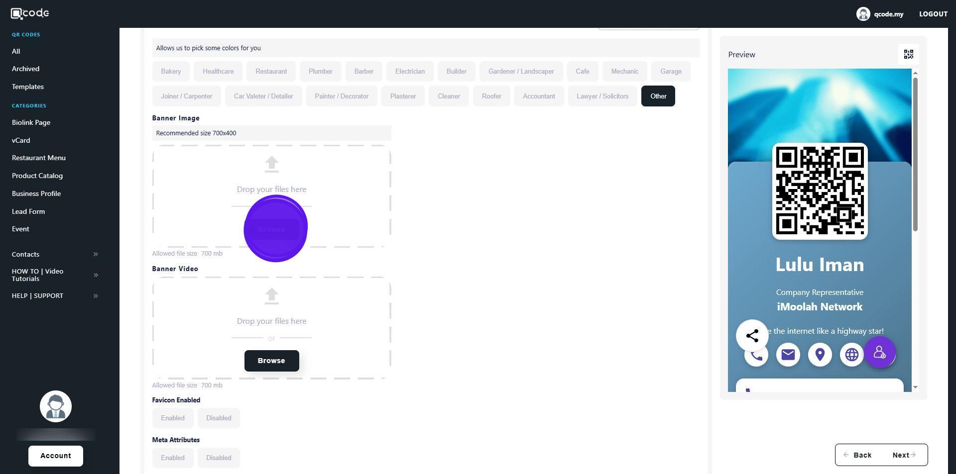
Task: Click the phone call icon in preview
Action: (x=756, y=356)
